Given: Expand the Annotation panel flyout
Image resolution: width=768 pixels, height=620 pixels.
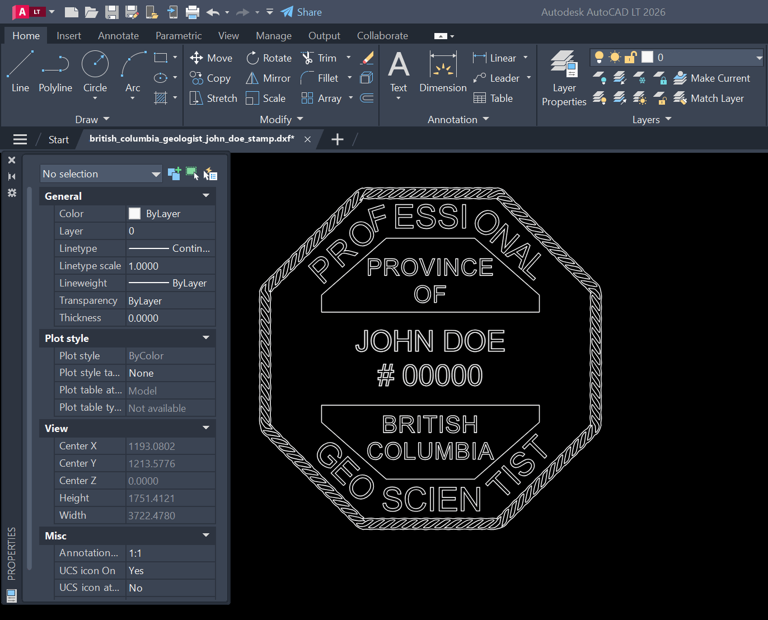Looking at the screenshot, I should click(x=458, y=119).
